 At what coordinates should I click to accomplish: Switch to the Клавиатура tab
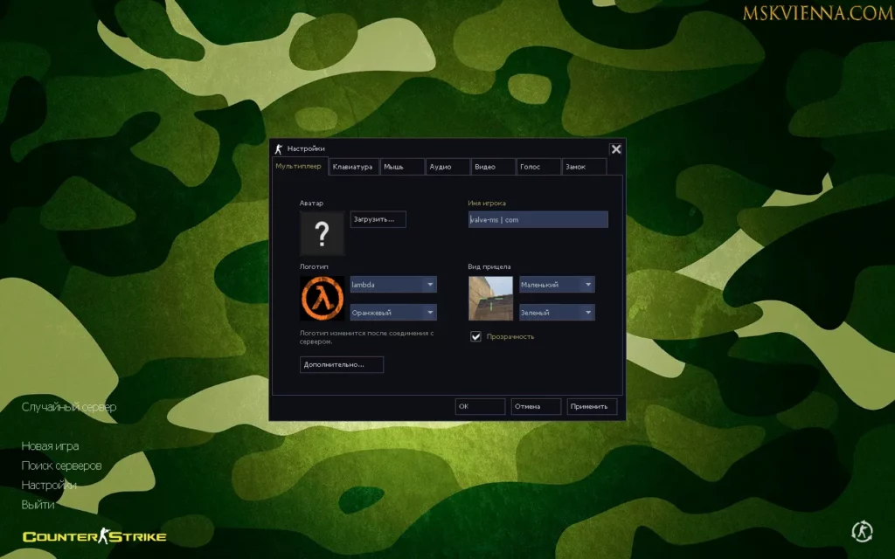(353, 167)
